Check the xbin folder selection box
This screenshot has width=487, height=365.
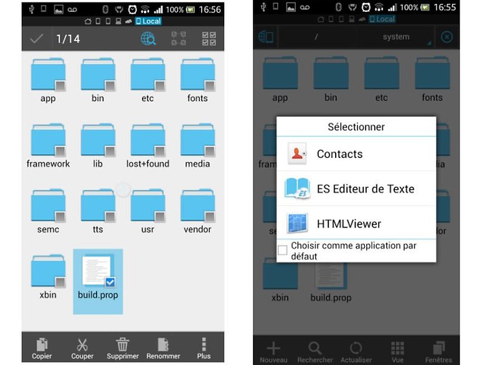click(x=60, y=282)
